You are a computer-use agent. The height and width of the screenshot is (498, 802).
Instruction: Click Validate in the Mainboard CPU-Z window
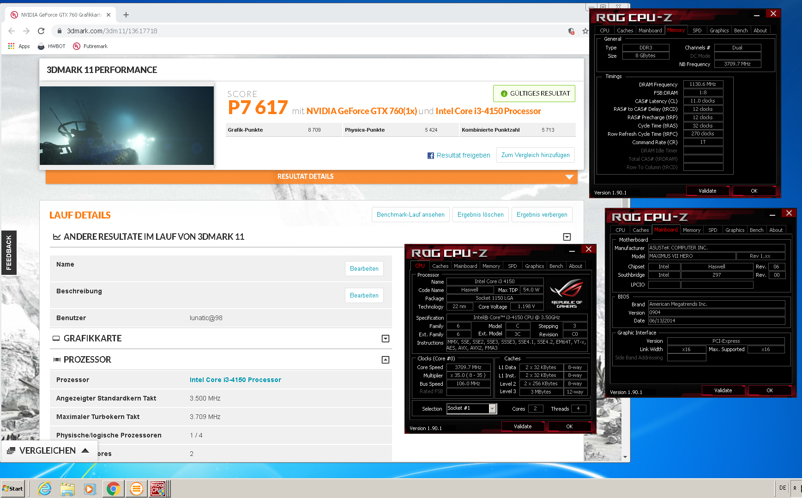(723, 390)
